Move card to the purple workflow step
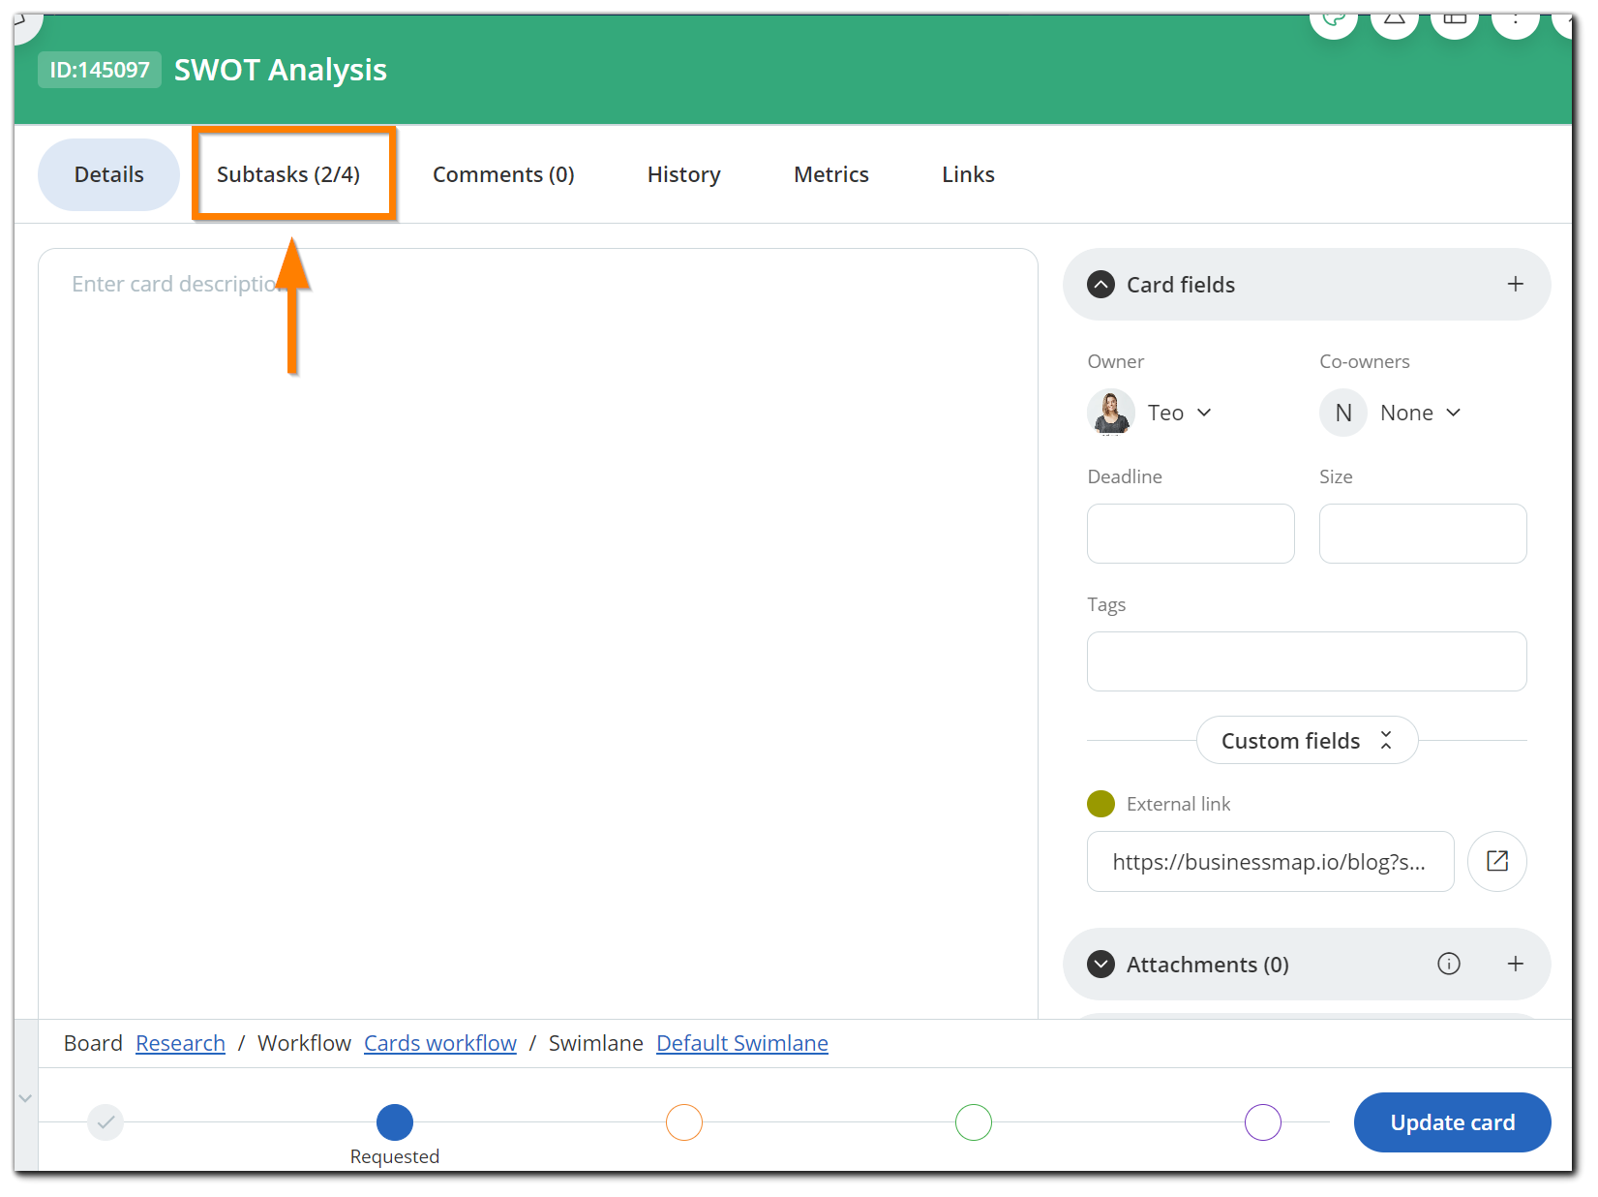This screenshot has height=1197, width=1598. tap(1263, 1122)
